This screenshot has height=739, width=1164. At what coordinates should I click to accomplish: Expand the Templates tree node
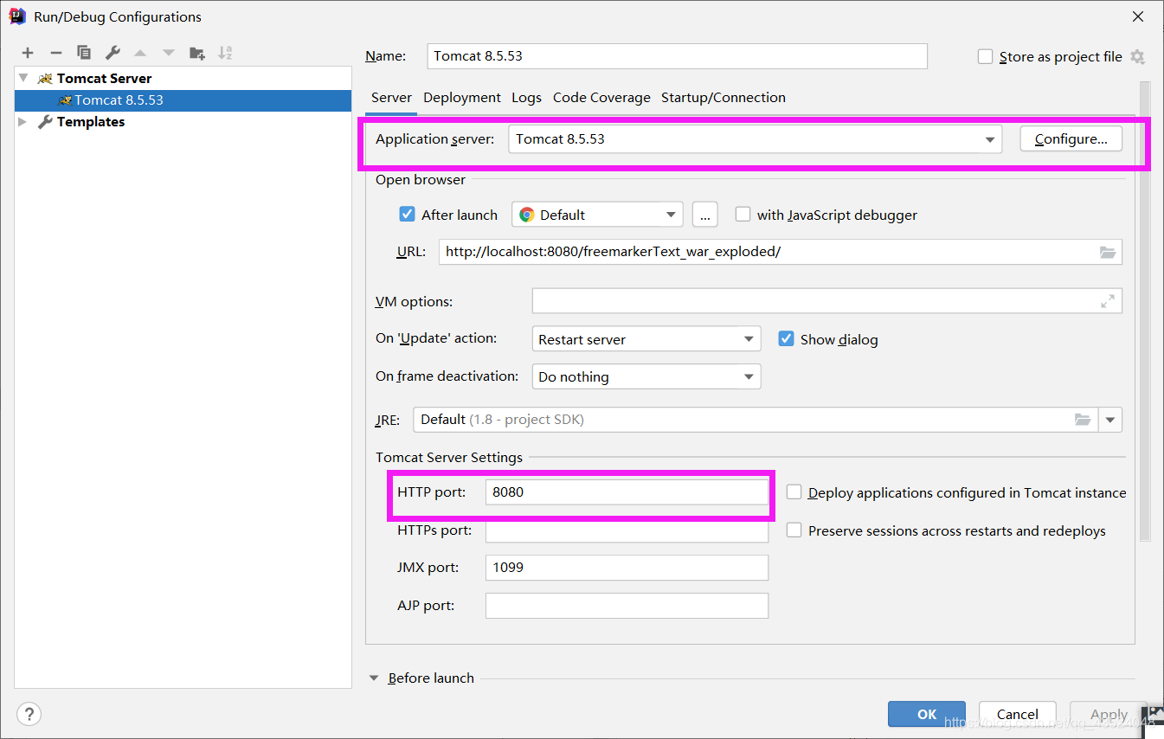23,122
